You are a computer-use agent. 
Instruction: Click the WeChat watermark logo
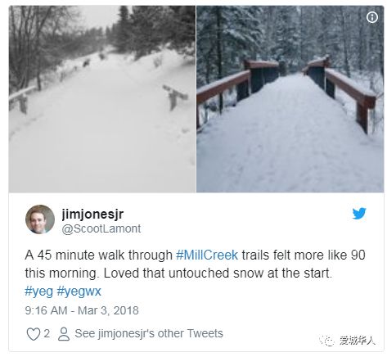tap(327, 341)
